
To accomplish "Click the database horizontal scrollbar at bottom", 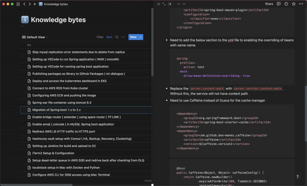I will click(x=36, y=185).
